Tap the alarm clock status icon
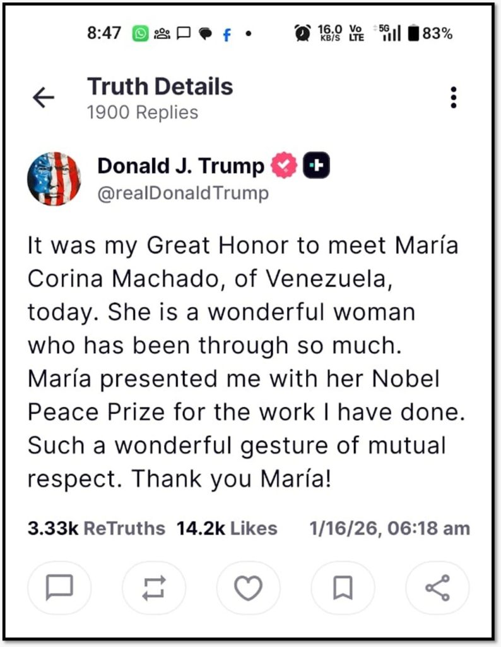501x647 pixels. 302,33
